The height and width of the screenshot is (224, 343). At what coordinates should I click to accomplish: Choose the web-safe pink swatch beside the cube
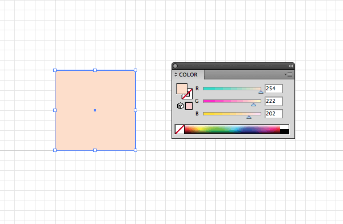point(189,106)
